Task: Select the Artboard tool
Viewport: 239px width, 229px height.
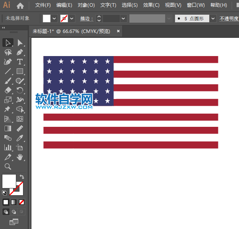Action: tap(19, 147)
